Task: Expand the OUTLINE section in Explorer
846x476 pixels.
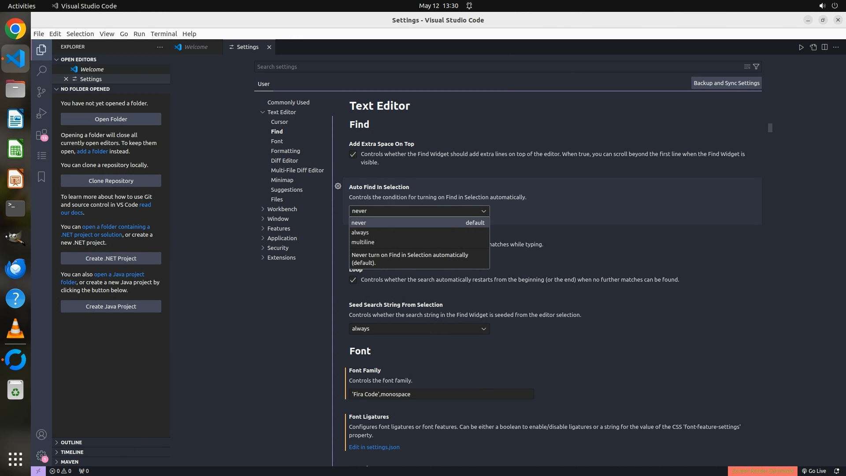Action: [x=71, y=443]
